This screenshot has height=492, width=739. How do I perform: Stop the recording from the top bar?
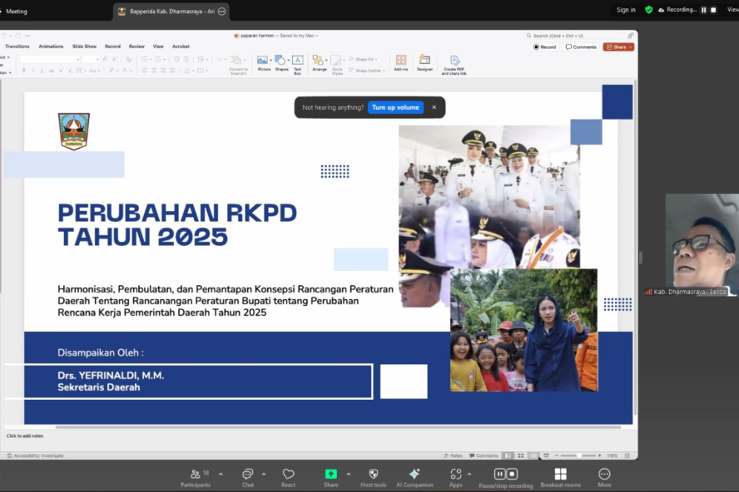click(713, 10)
